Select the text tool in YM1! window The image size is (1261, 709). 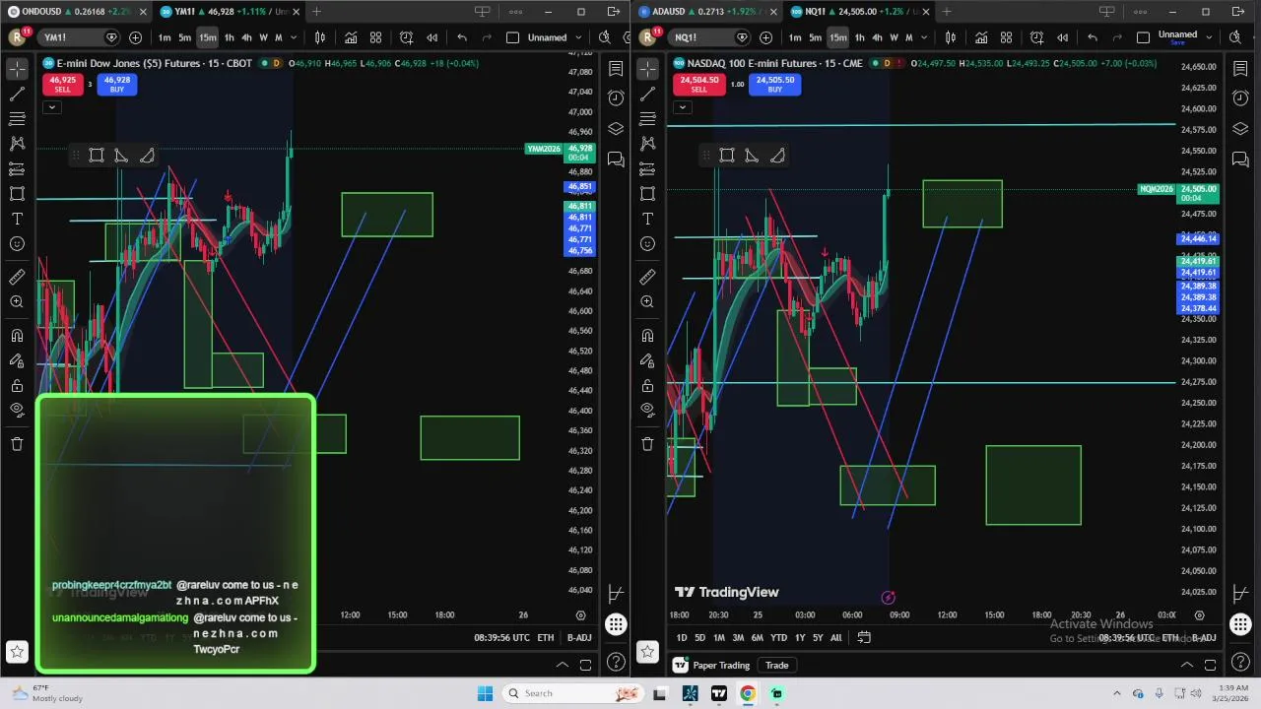tap(17, 219)
